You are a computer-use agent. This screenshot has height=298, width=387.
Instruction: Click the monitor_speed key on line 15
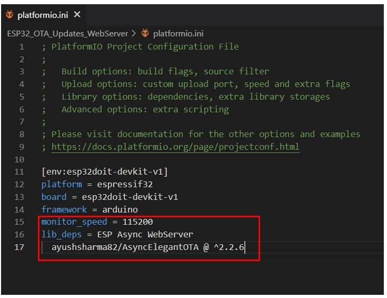click(74, 222)
